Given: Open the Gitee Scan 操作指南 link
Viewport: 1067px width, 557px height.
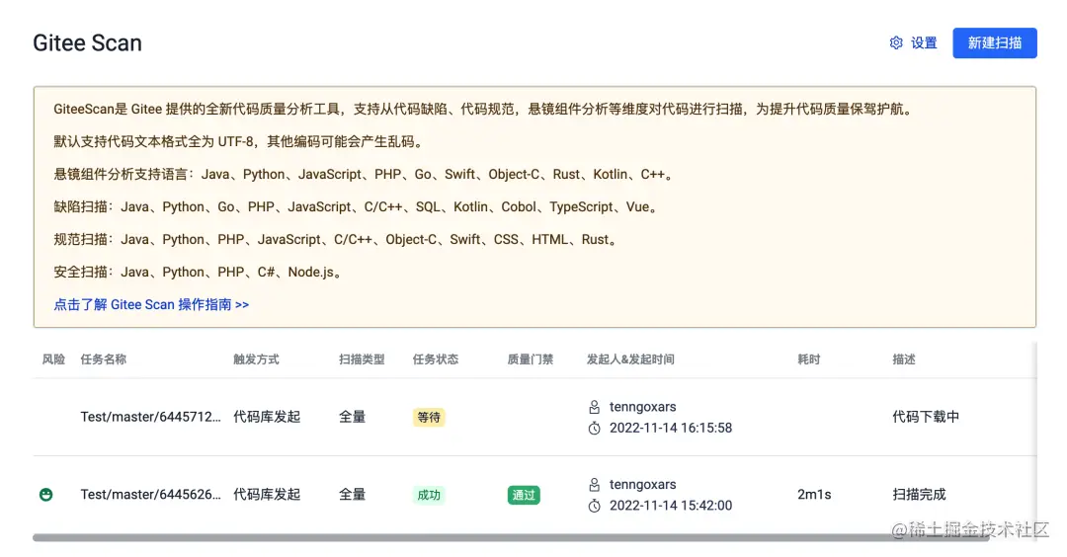Looking at the screenshot, I should 151,305.
